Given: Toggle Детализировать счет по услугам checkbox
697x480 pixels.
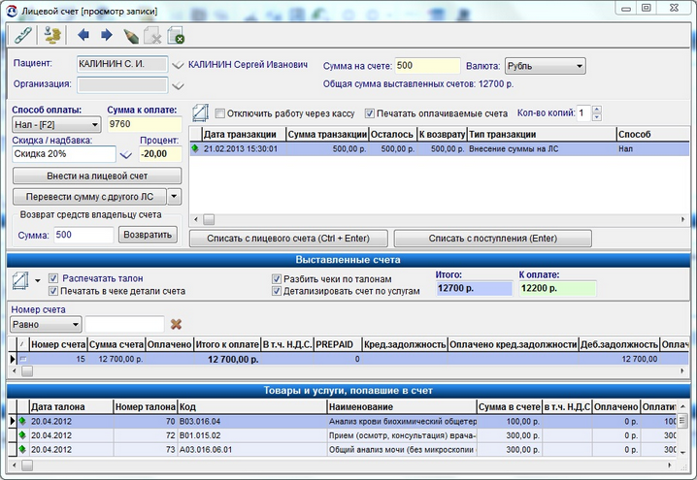Looking at the screenshot, I should [277, 291].
